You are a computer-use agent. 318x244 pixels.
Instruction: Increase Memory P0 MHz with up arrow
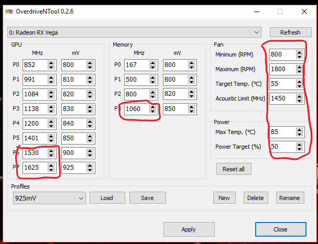coord(152,63)
